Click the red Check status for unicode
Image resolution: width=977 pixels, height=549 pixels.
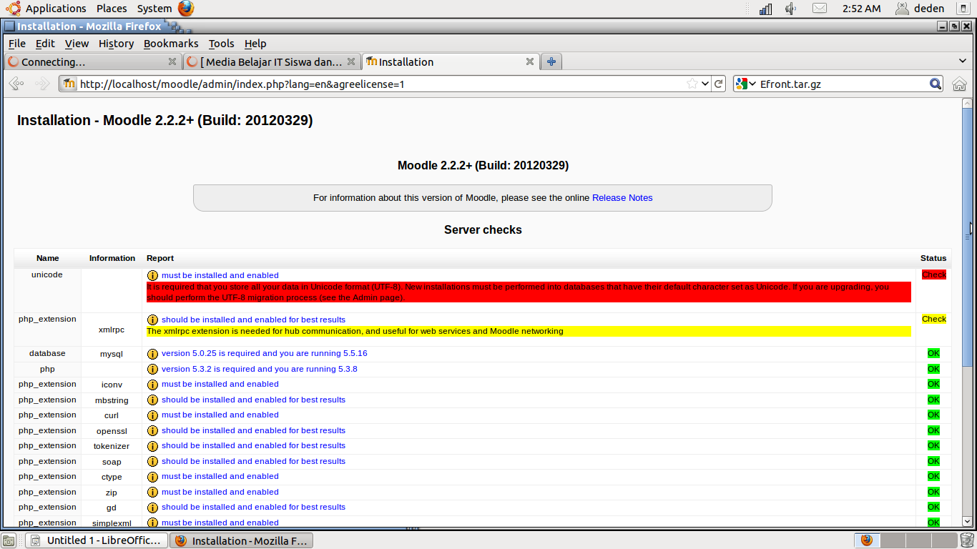click(x=933, y=275)
